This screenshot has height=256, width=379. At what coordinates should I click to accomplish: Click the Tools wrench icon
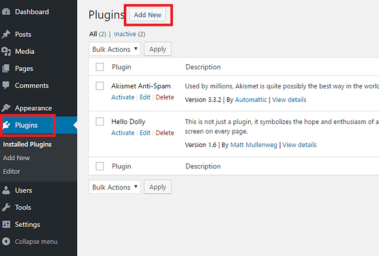[x=6, y=207]
